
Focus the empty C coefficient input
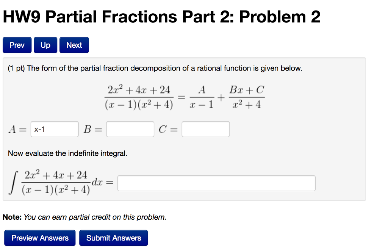point(206,129)
